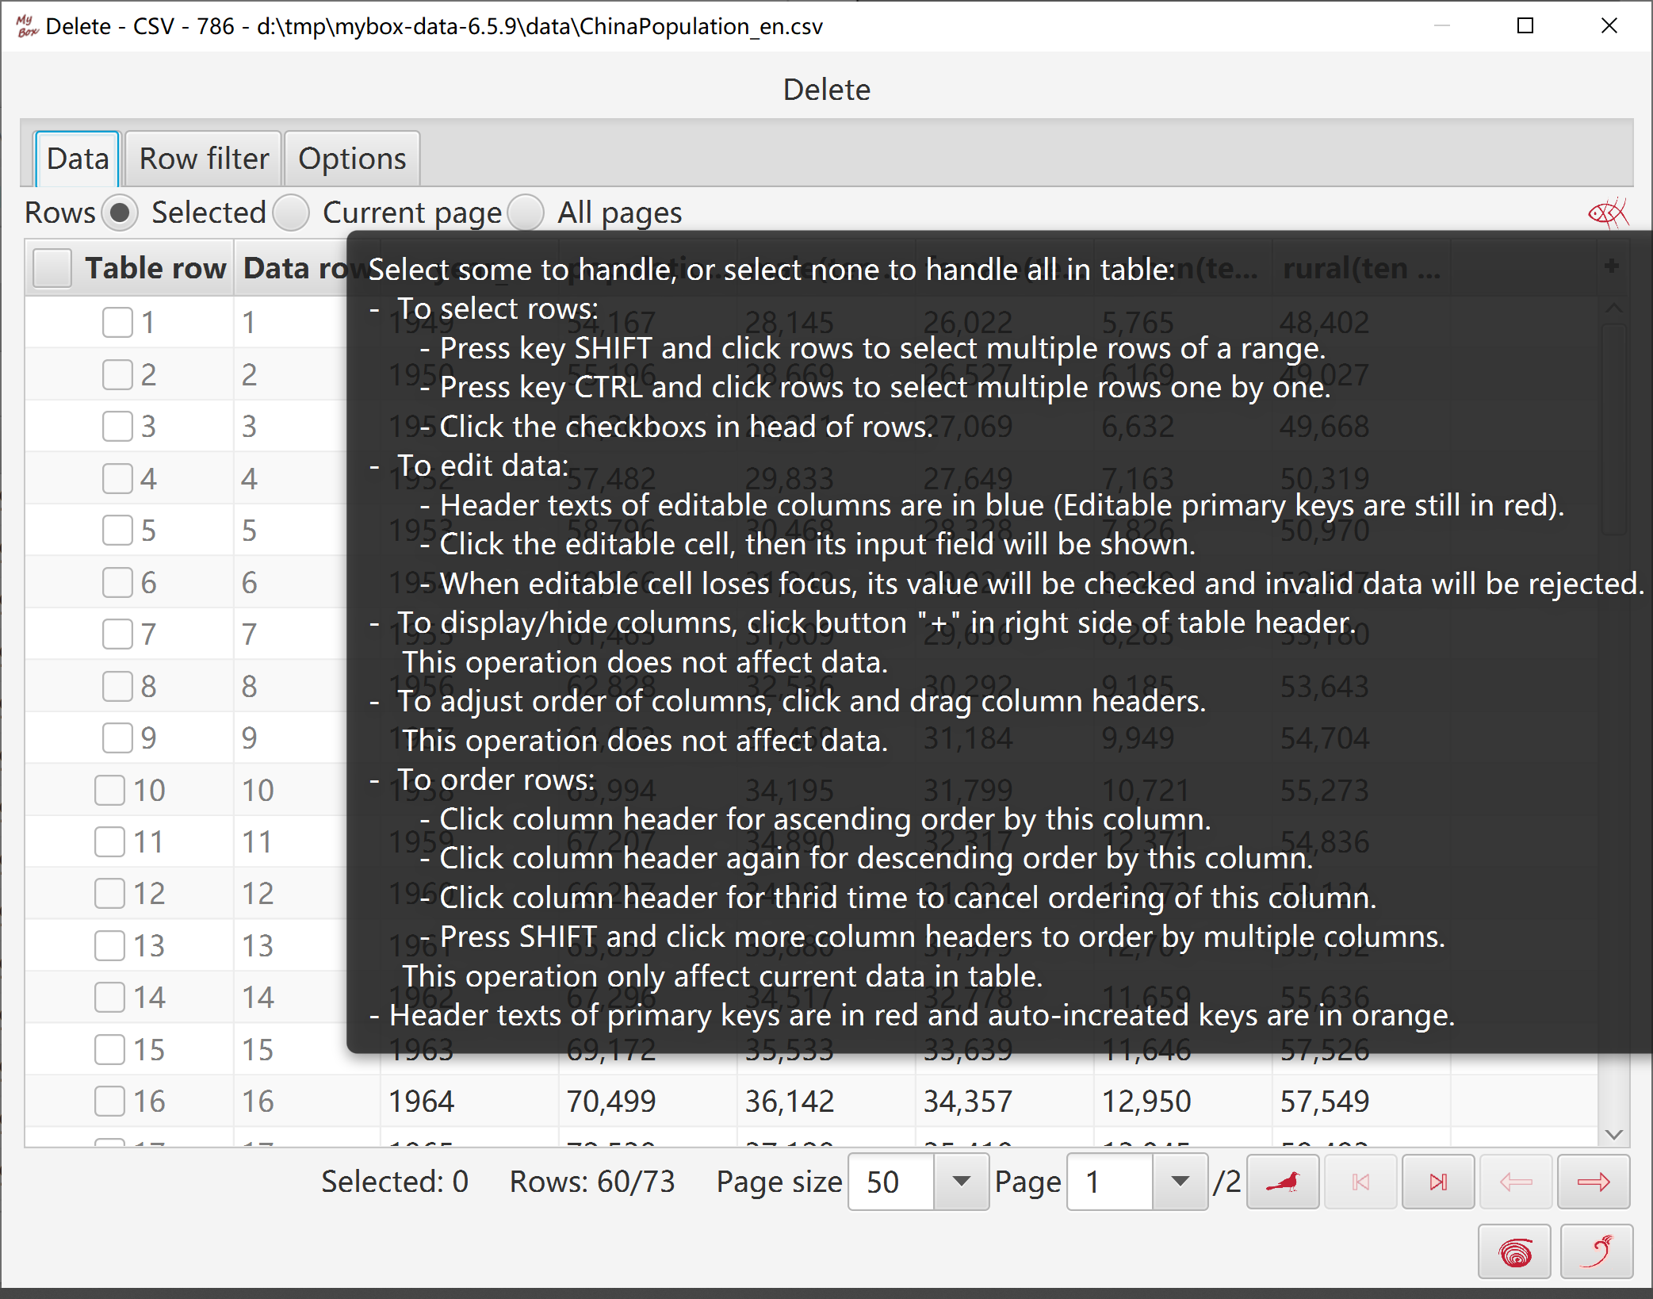
Task: Click the vertical scrollbar thumb
Action: point(1614,428)
